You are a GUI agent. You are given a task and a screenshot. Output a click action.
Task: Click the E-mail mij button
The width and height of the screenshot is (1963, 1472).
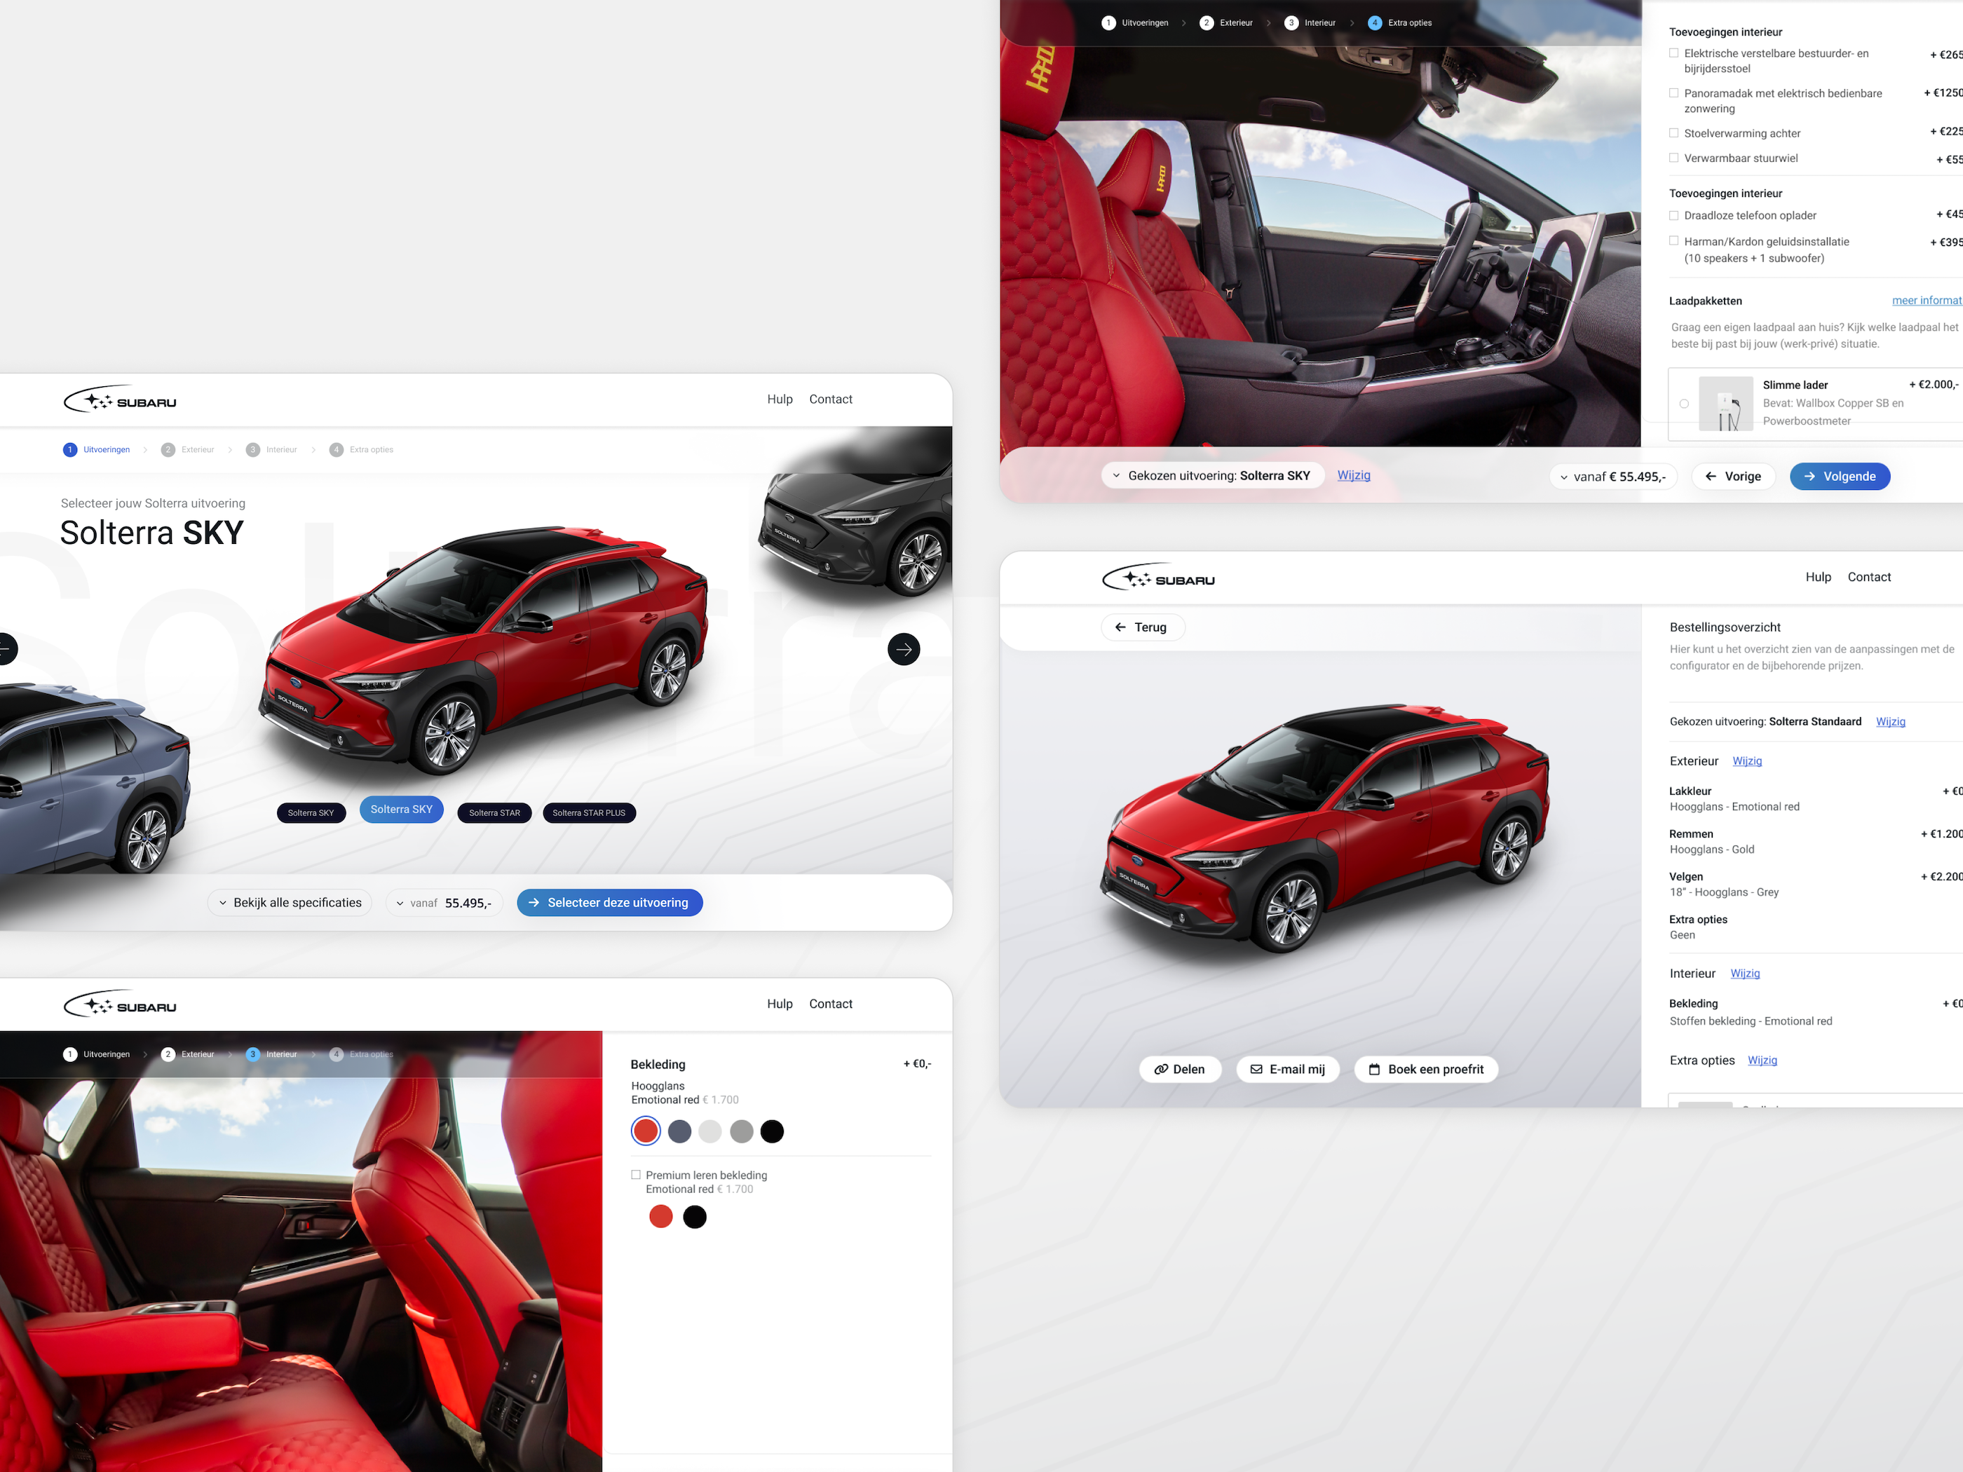tap(1288, 1069)
